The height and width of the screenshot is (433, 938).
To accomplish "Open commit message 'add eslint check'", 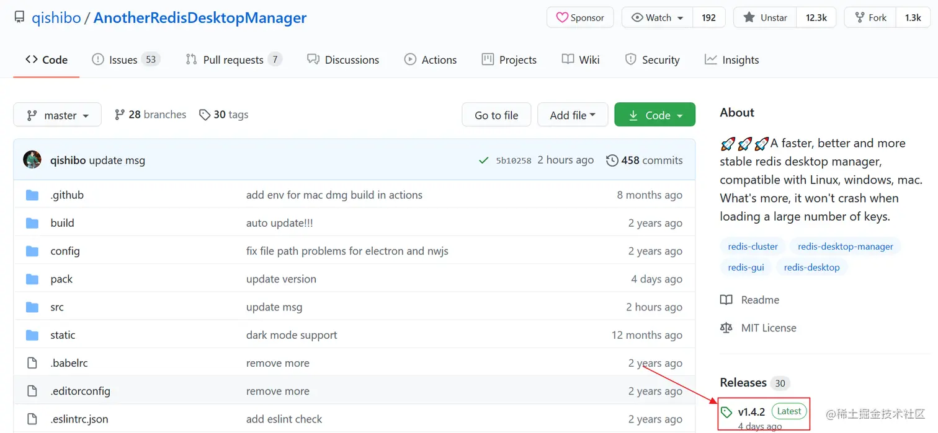I will point(284,419).
